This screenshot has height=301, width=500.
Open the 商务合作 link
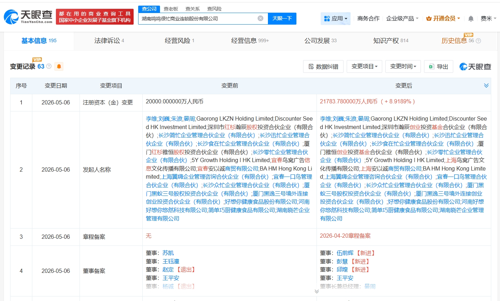coord(368,19)
